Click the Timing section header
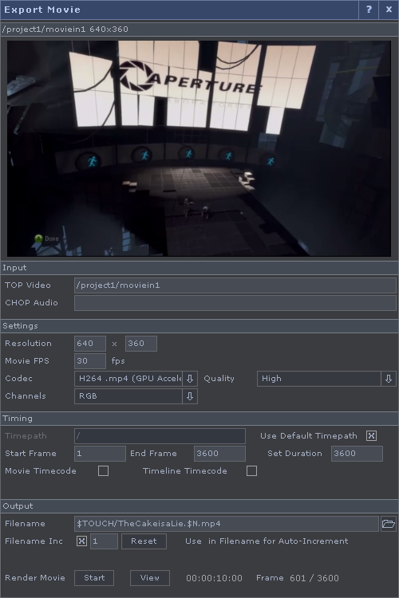 click(199, 419)
